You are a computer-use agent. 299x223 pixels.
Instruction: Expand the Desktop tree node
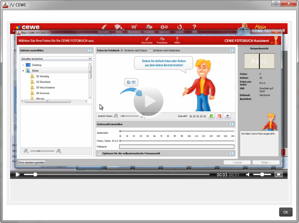23,65
